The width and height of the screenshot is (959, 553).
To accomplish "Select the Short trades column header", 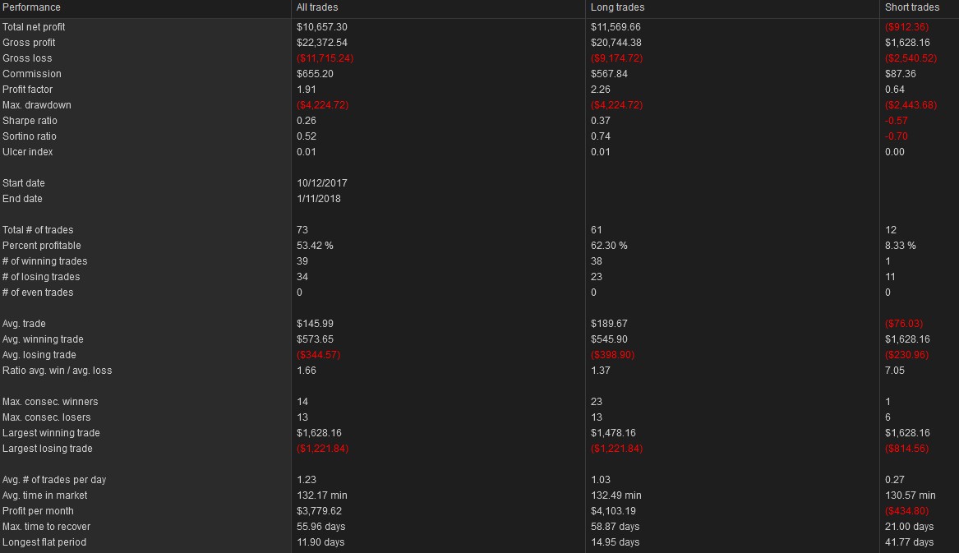I will point(911,7).
